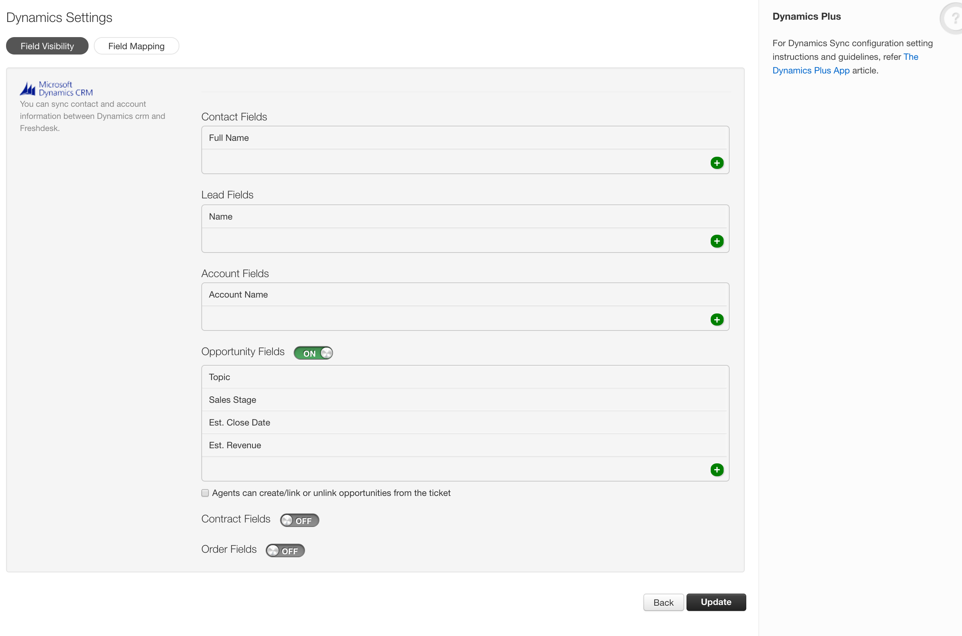
Task: Add a new Lead field with plus icon
Action: (x=717, y=242)
